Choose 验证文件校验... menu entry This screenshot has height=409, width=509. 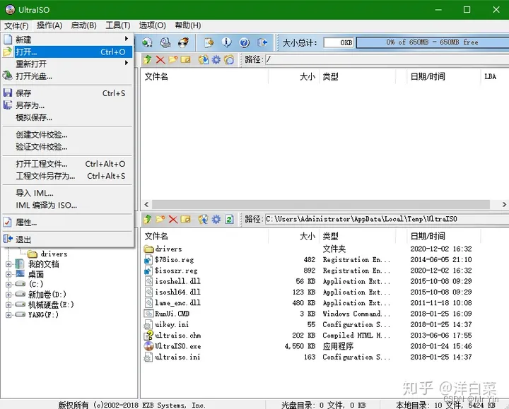67,147
